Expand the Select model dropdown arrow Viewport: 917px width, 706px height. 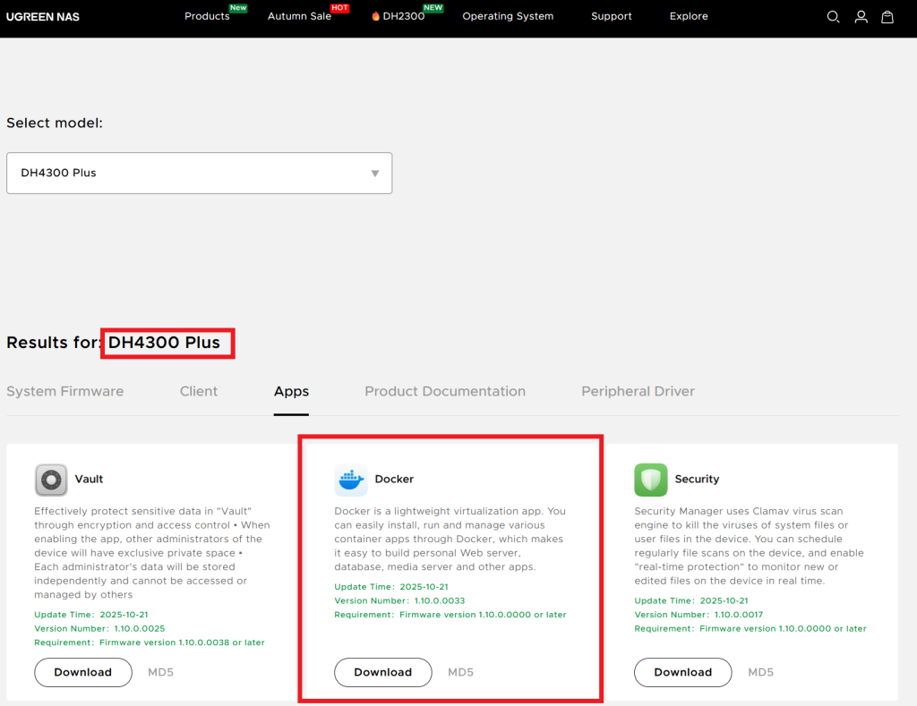(x=375, y=174)
